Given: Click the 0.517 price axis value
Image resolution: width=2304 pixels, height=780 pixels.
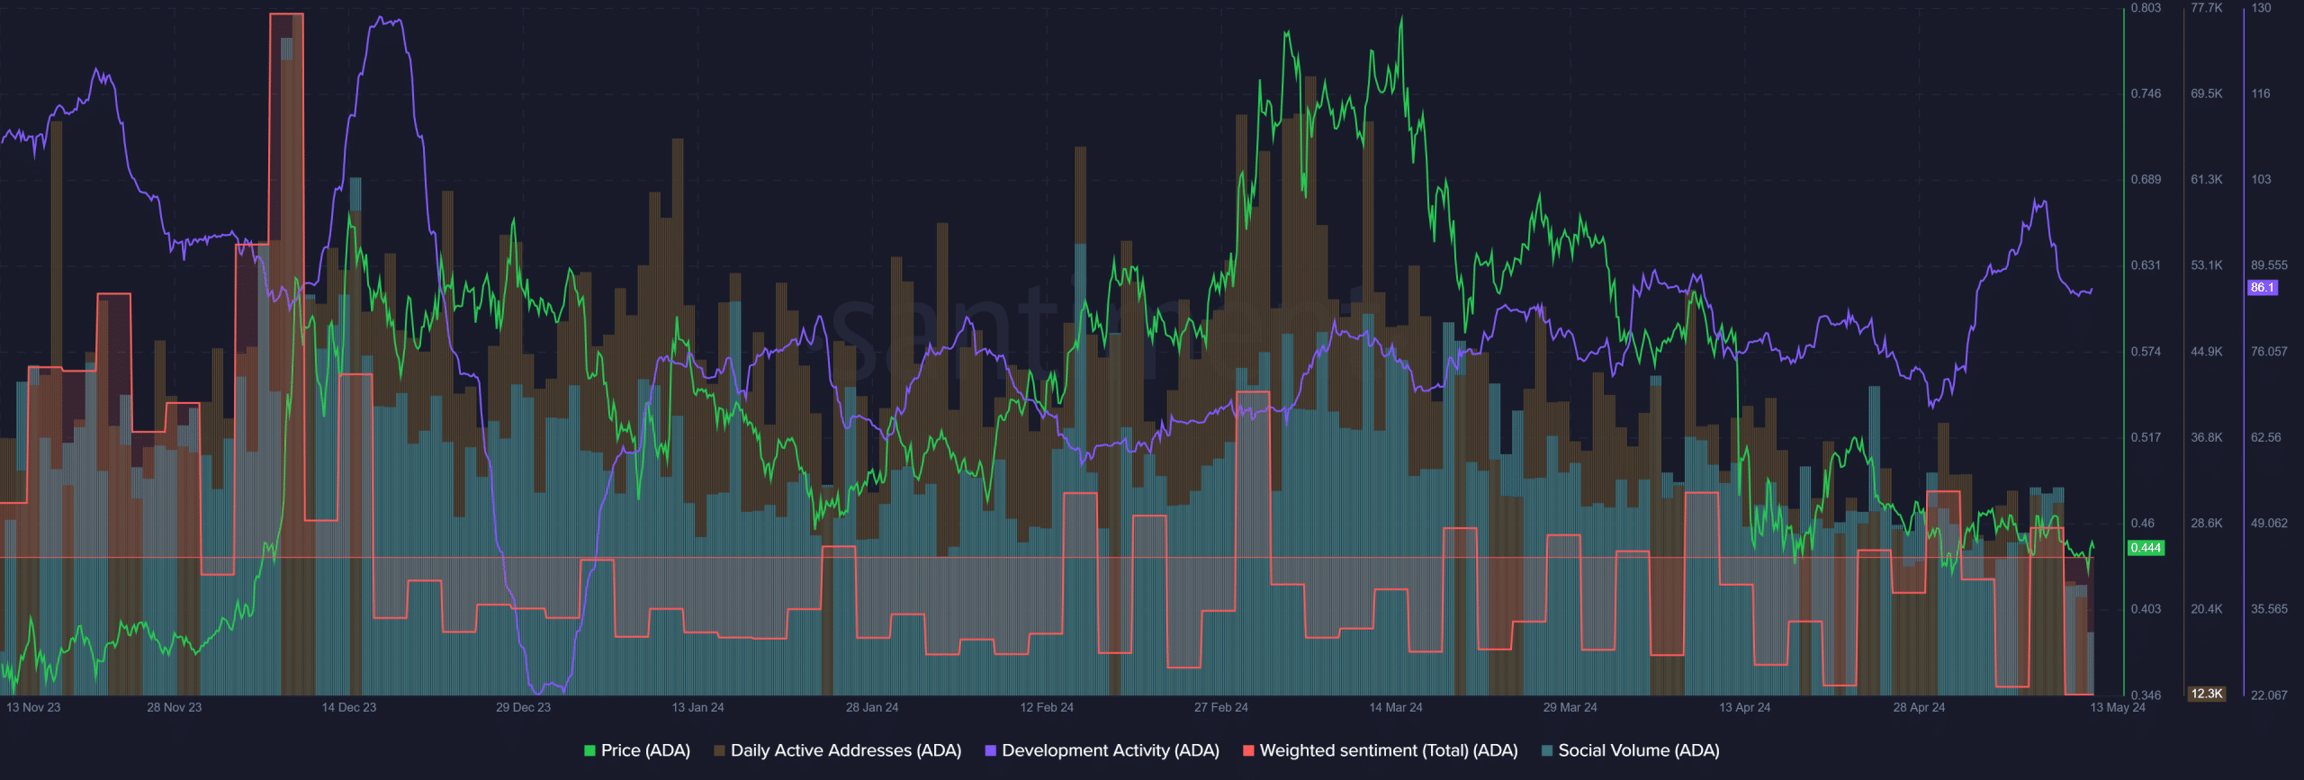Looking at the screenshot, I should click(x=2146, y=437).
